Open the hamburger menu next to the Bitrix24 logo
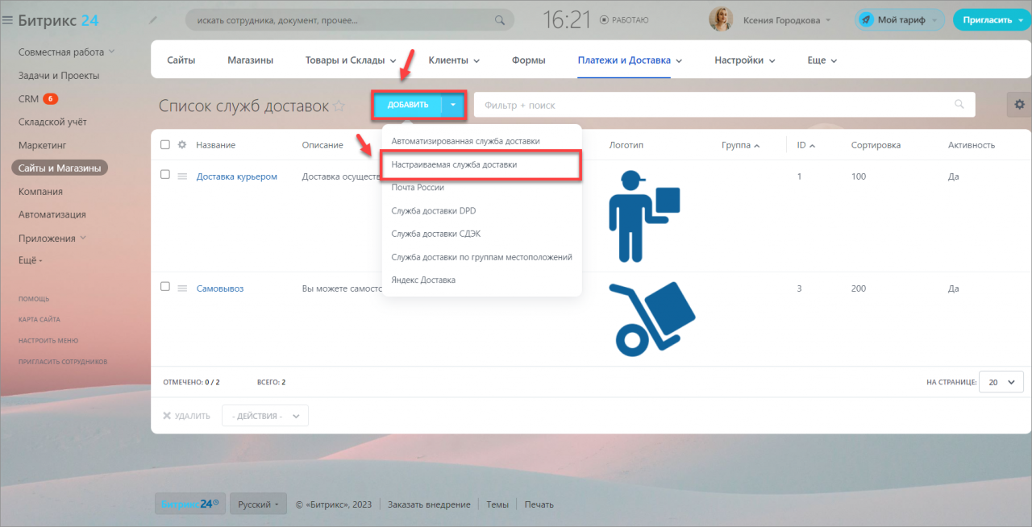This screenshot has width=1032, height=527. pos(7,20)
